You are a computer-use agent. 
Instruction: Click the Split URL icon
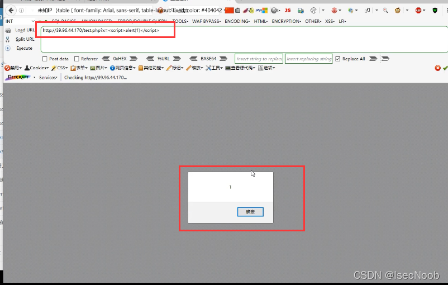pyautogui.click(x=8, y=39)
